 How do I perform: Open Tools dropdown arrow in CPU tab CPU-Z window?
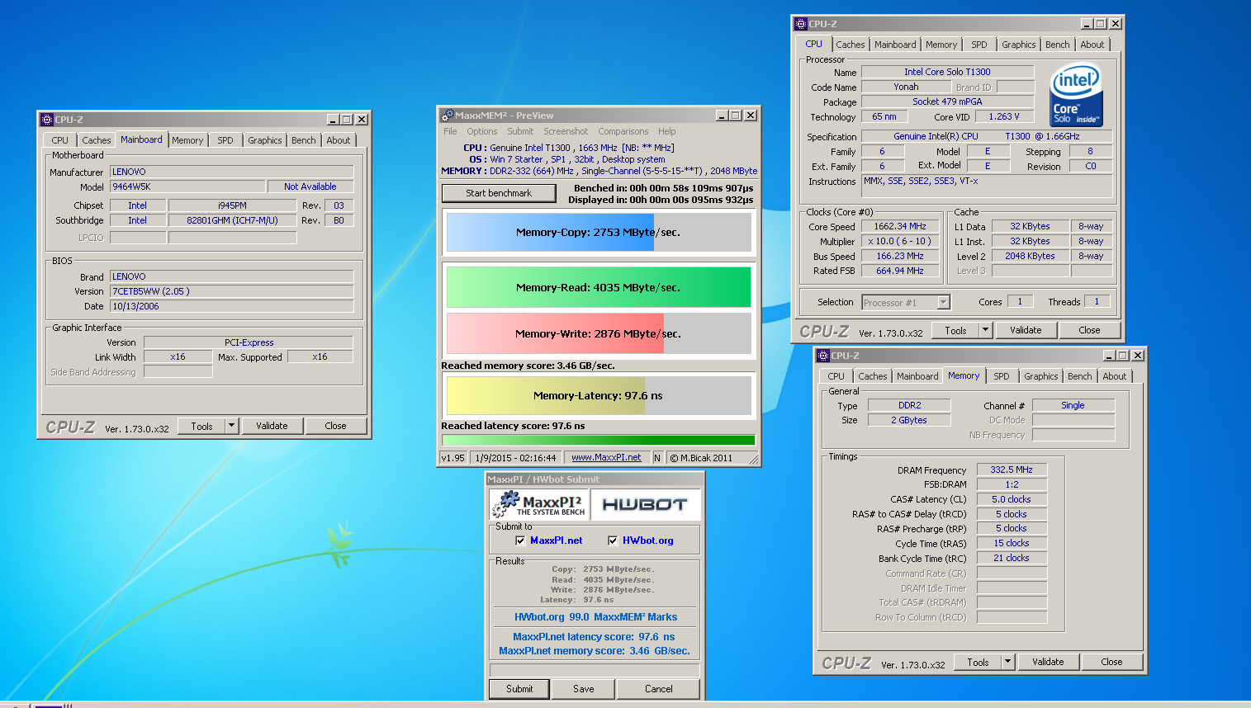click(x=985, y=330)
